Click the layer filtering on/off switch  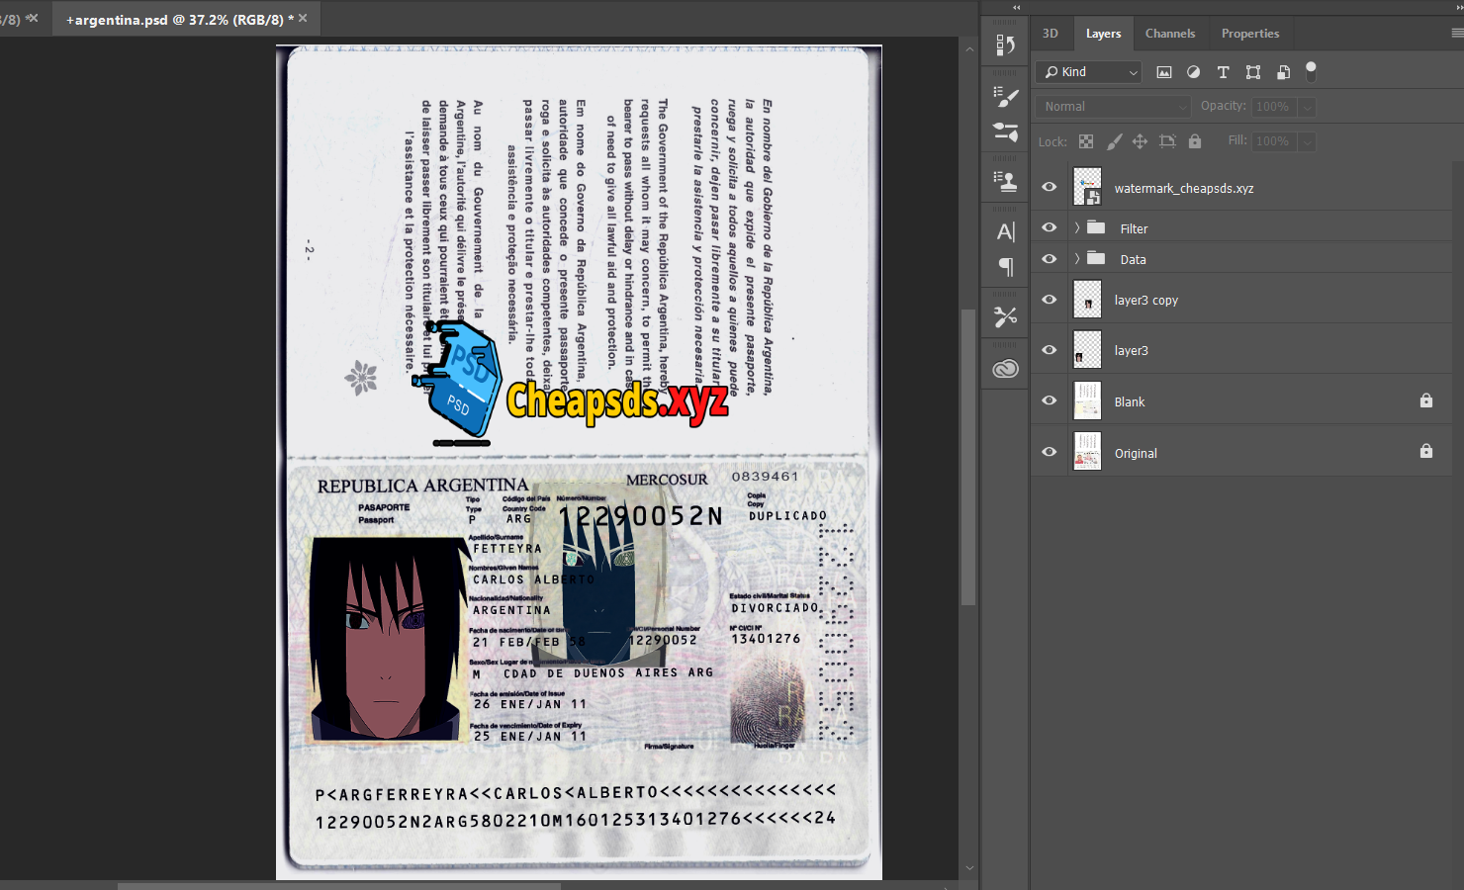click(1312, 71)
